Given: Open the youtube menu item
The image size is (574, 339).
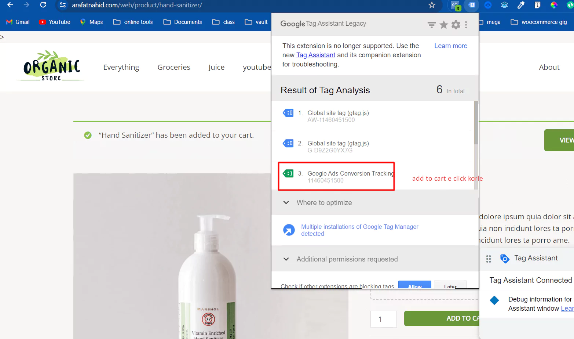Looking at the screenshot, I should tap(257, 67).
